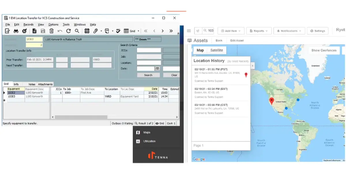
Task: Click the printer icon in toolbar
Action: coord(107,31)
